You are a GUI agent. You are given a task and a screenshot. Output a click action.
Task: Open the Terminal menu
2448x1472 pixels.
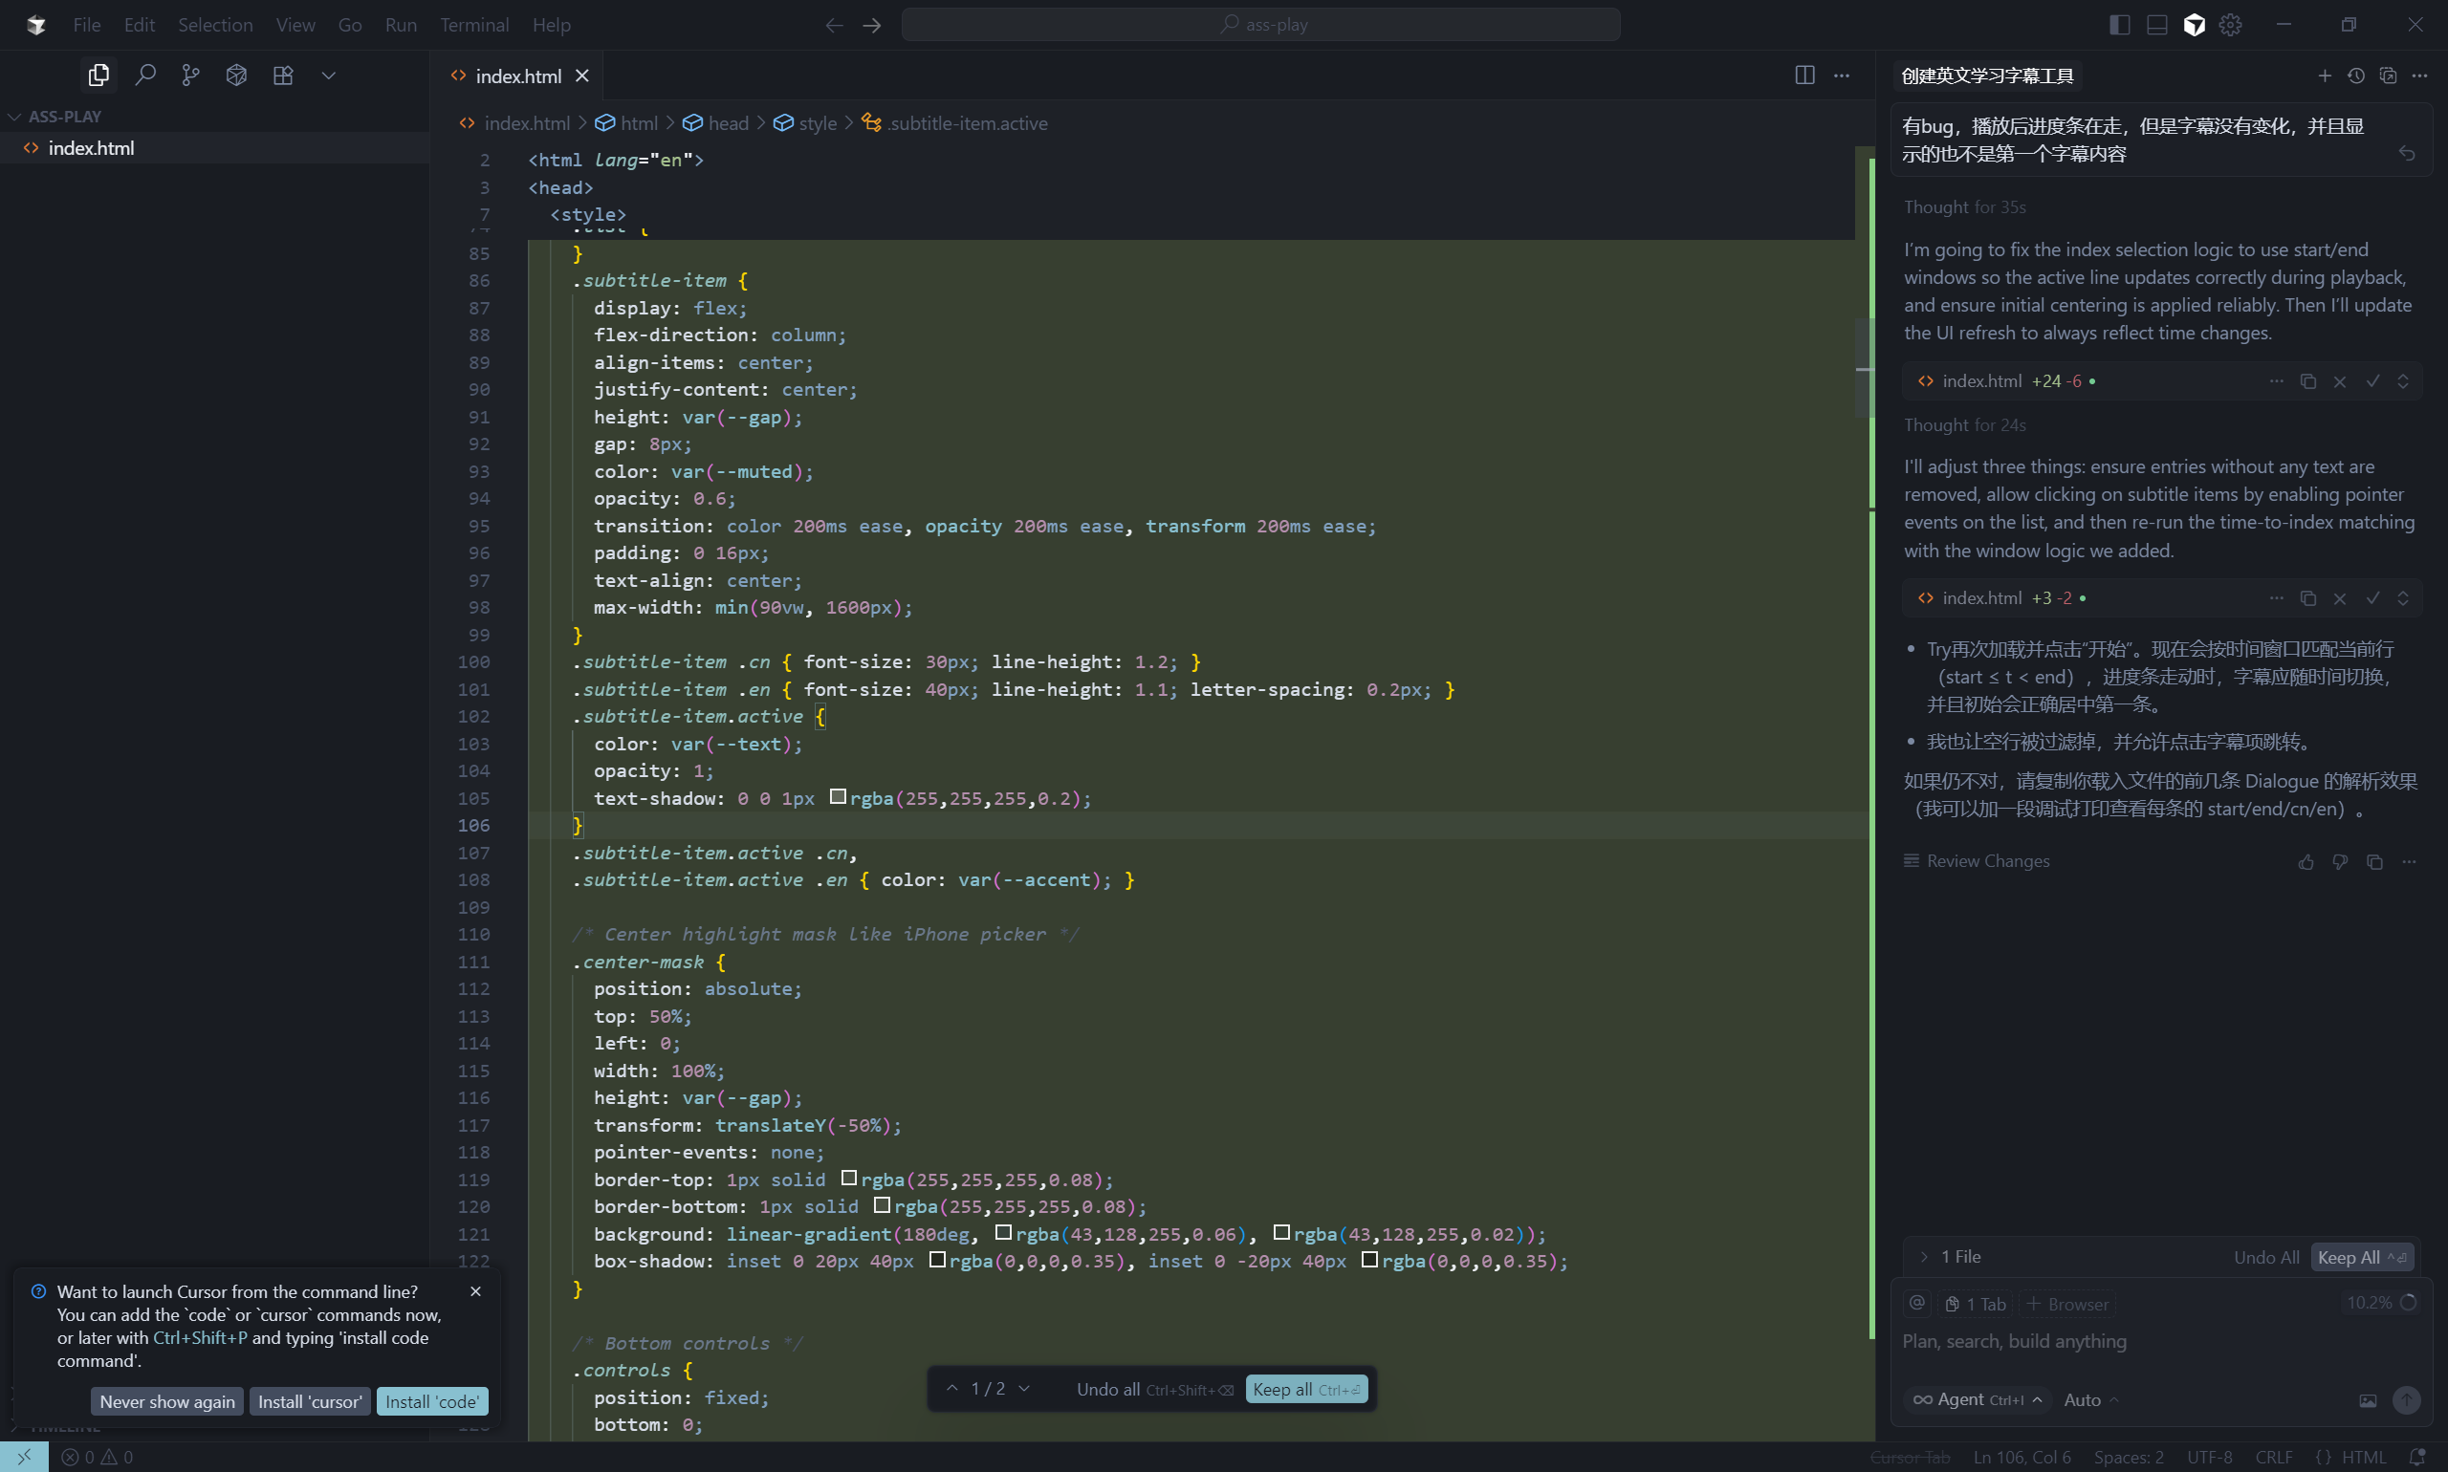pyautogui.click(x=473, y=25)
